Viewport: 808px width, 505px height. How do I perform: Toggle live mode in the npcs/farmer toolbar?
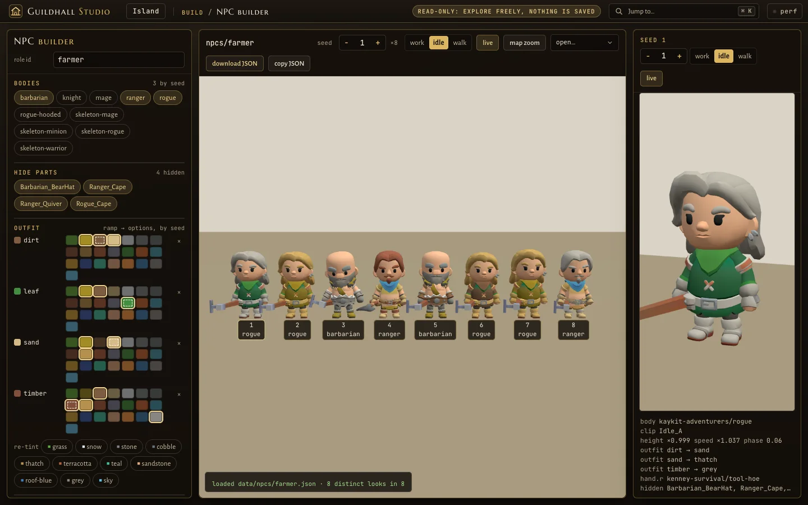(488, 43)
